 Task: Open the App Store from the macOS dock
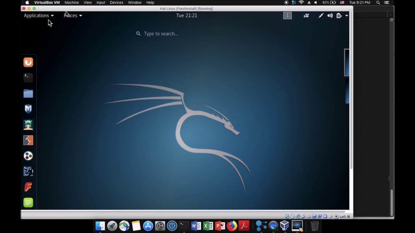click(148, 226)
